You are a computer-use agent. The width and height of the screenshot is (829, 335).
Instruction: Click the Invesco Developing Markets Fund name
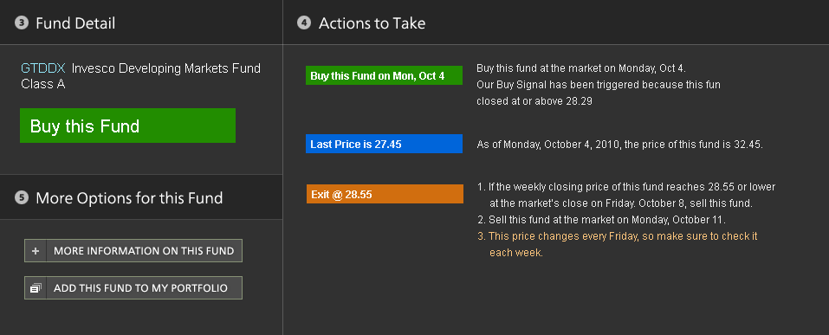point(140,76)
